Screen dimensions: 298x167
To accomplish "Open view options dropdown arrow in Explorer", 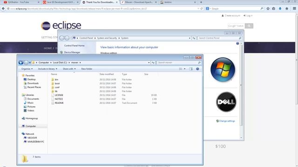I will coord(184,69).
